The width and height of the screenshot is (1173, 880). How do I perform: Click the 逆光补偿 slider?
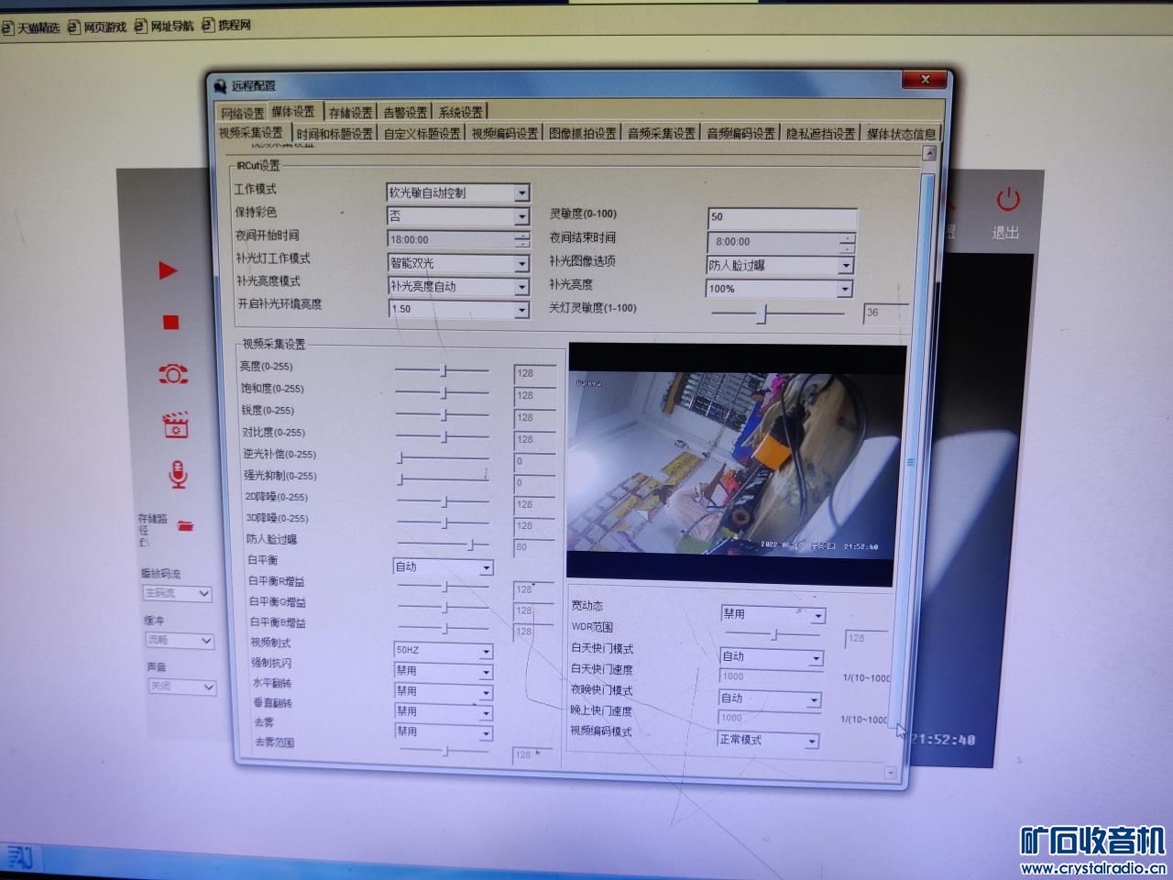click(444, 456)
